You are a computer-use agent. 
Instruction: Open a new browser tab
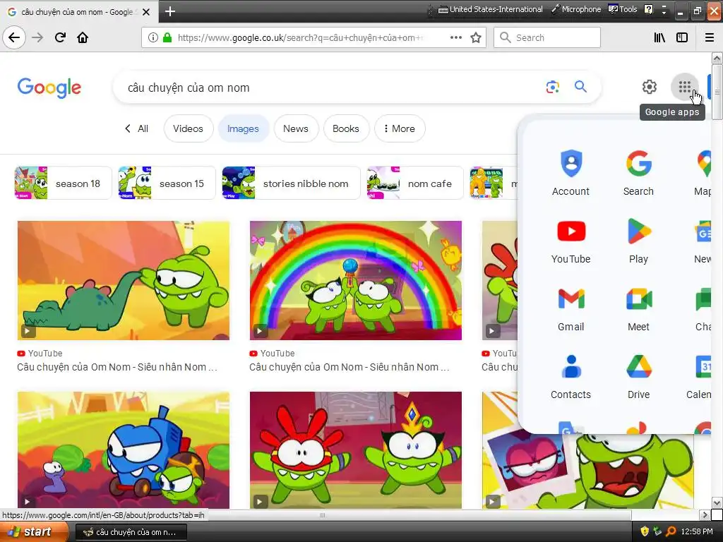coord(170,11)
